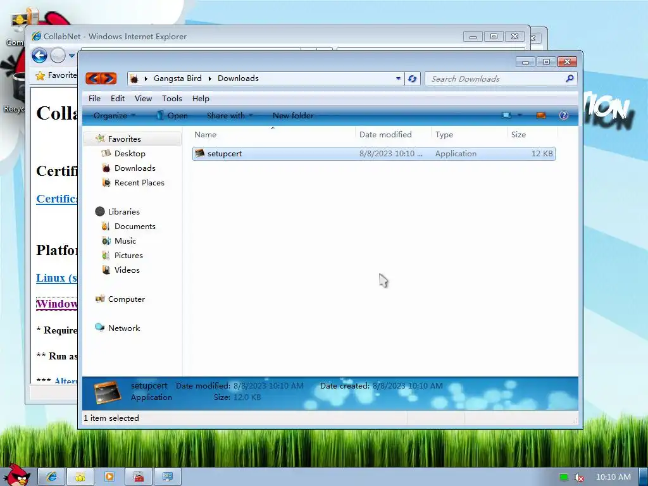Open the view options dropdown arrow
648x486 pixels.
click(x=520, y=115)
